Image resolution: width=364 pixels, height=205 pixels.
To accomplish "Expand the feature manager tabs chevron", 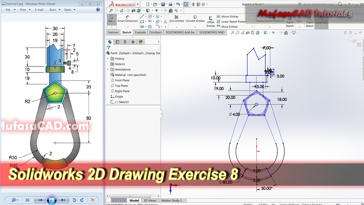I will coord(159,42).
